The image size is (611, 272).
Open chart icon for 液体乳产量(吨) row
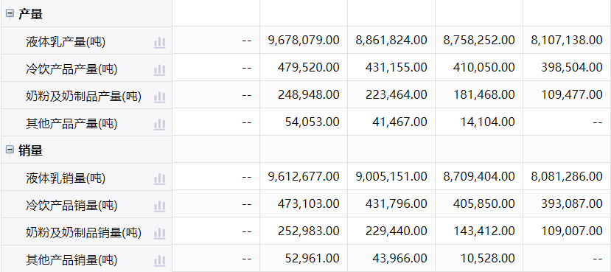(159, 43)
